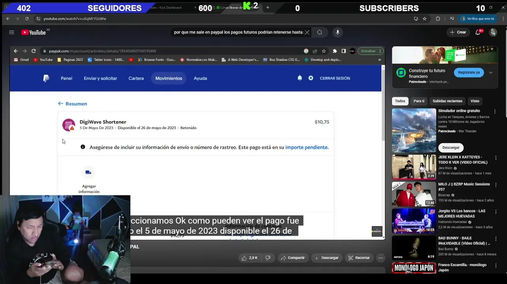Image resolution: width=507 pixels, height=284 pixels.
Task: Click the 'importe pendiente' link
Action: click(306, 147)
